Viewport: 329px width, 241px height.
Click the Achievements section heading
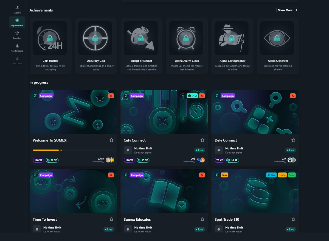[x=41, y=10]
